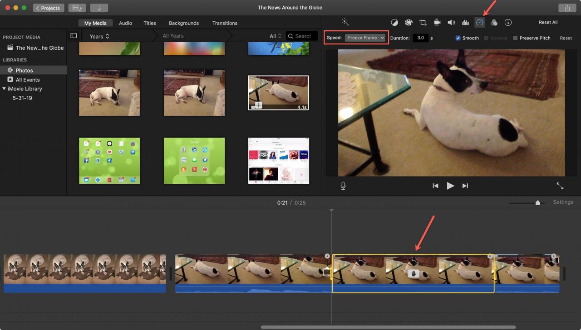This screenshot has height=330, width=581.
Task: Click the search magnifier icon
Action: coord(291,36)
